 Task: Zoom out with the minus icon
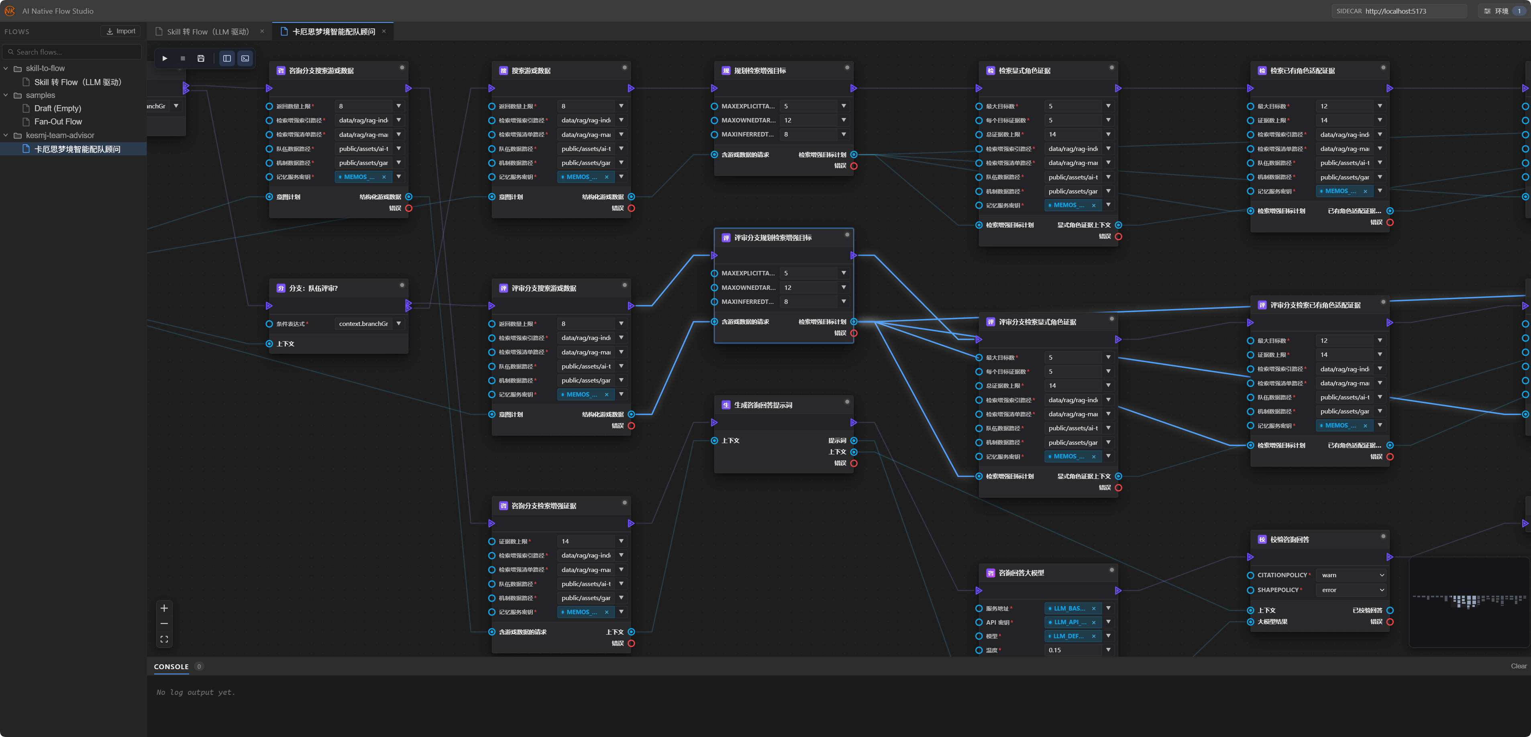pyautogui.click(x=164, y=623)
